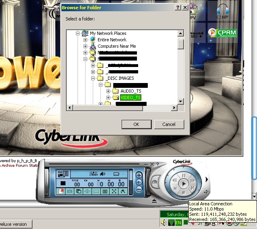Switch to full screen with arrows icon
The width and height of the screenshot is (257, 229).
coord(114,191)
